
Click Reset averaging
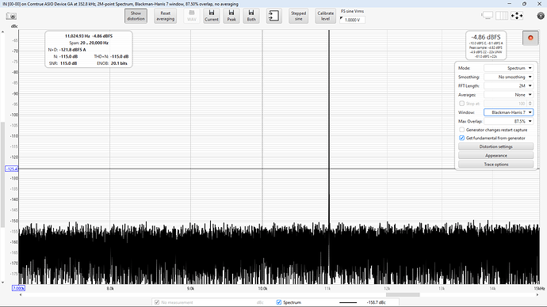[x=166, y=16]
